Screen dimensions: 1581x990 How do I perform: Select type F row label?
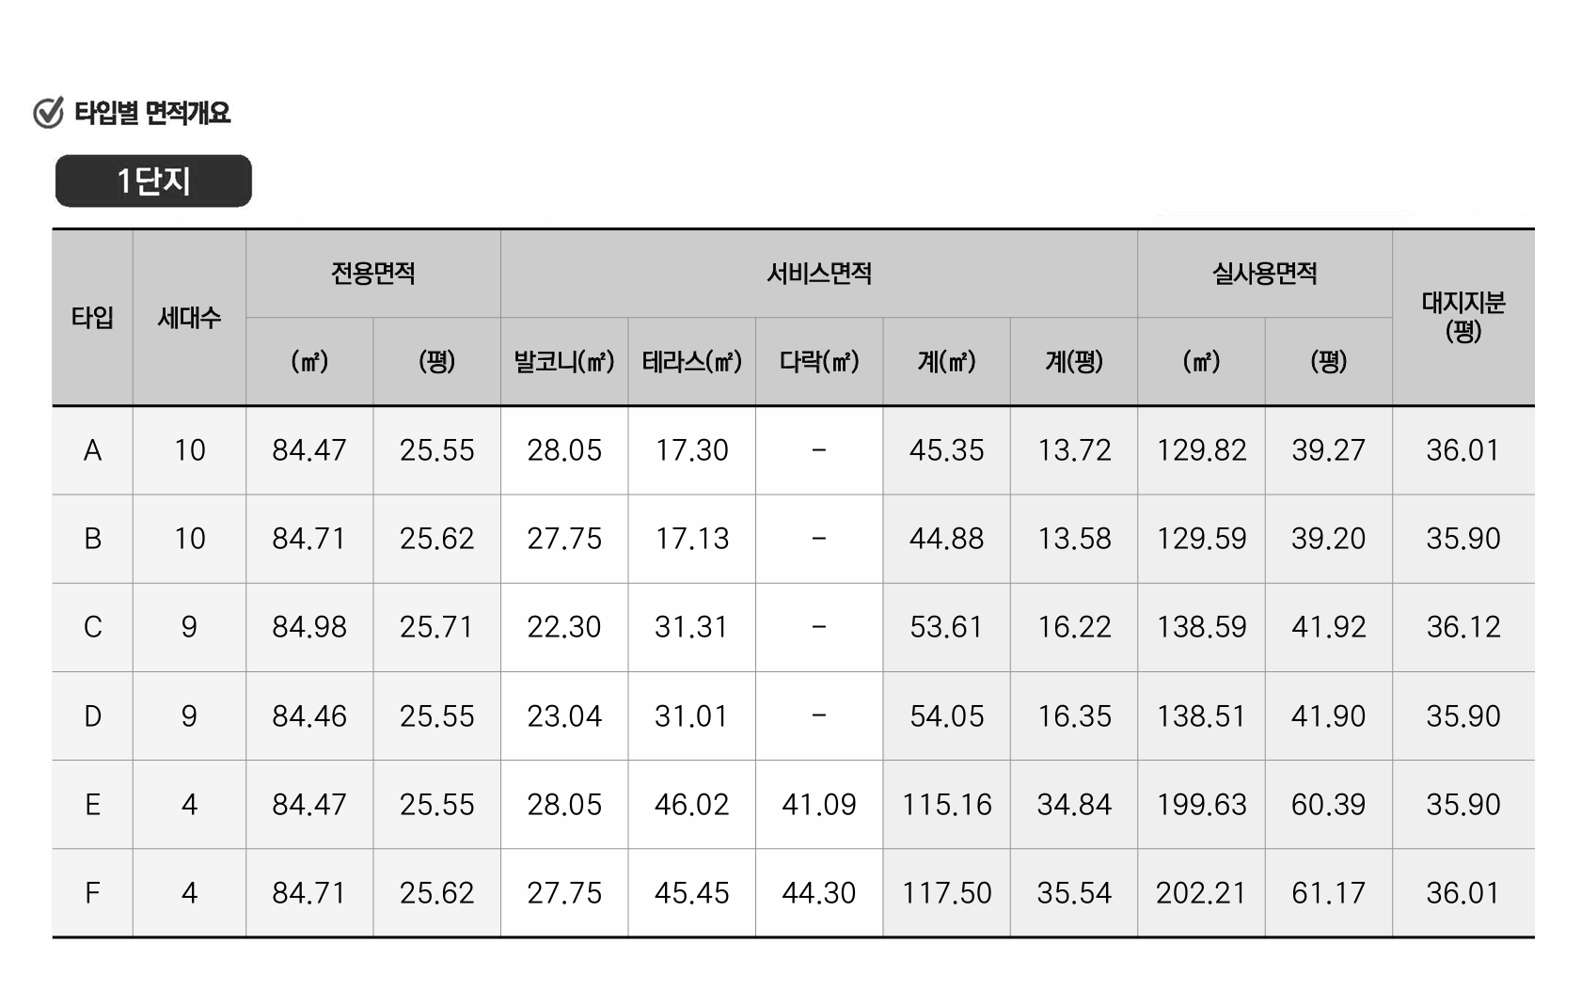[x=92, y=892]
